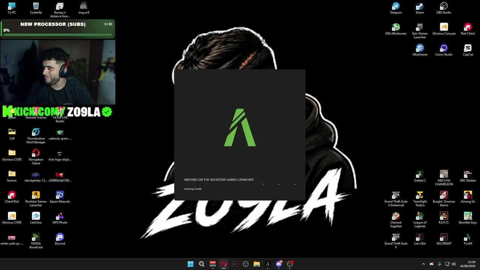Switch to Voicemeeter in the taskbar
This screenshot has height=270, width=480.
[213, 264]
